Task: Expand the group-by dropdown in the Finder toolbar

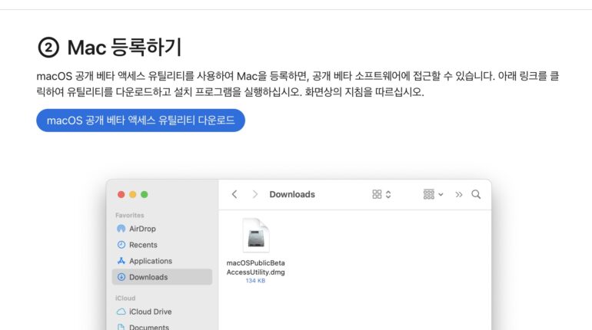Action: click(433, 195)
